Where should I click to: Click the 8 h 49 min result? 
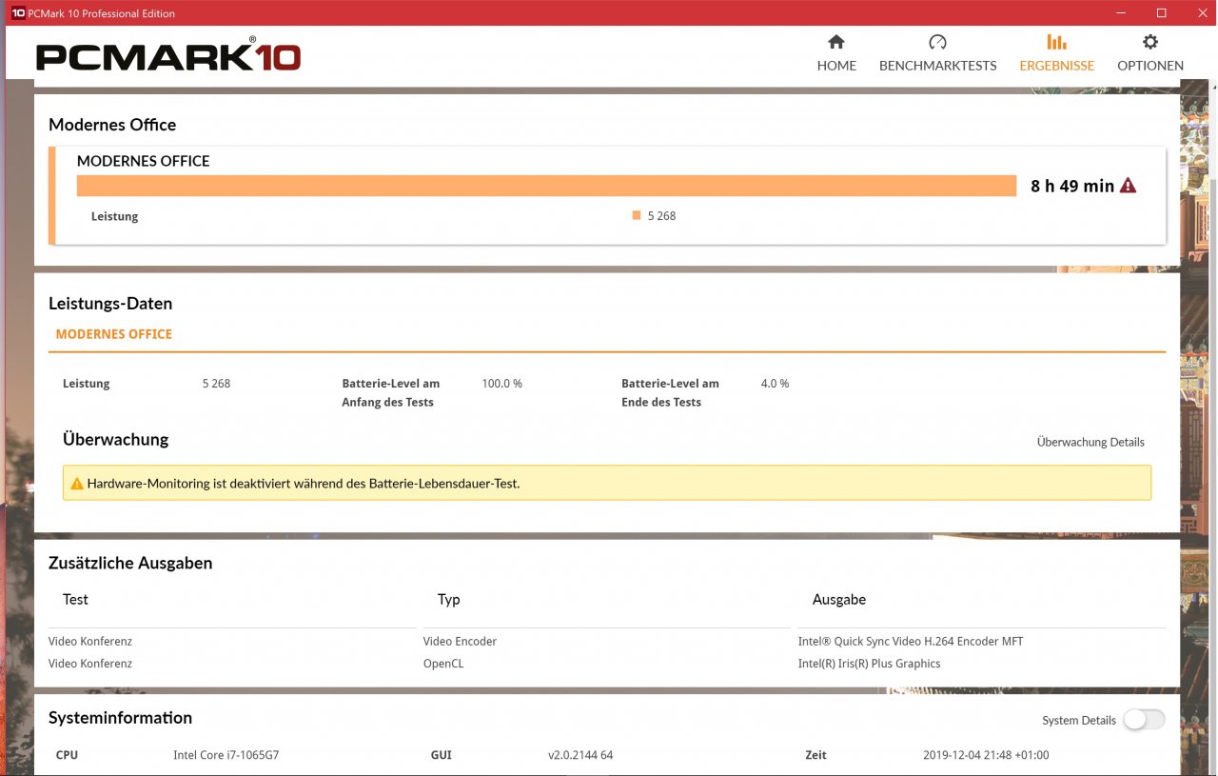coord(1072,187)
